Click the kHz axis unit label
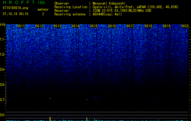191x121 pixels. (x=3, y=25)
